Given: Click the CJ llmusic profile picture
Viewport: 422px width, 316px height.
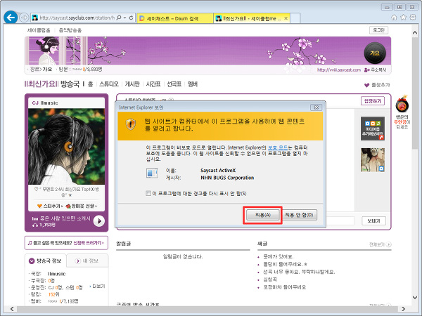Looking at the screenshot, I should (x=67, y=147).
